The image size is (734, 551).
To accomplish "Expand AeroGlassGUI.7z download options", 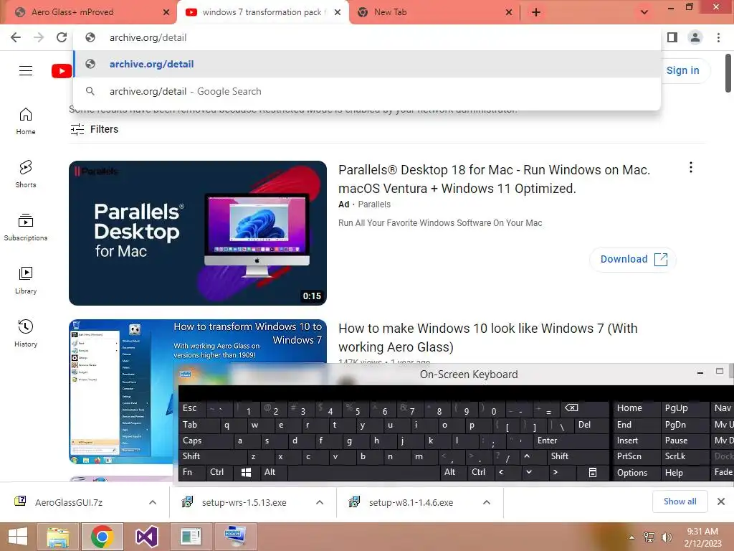I will pos(152,502).
